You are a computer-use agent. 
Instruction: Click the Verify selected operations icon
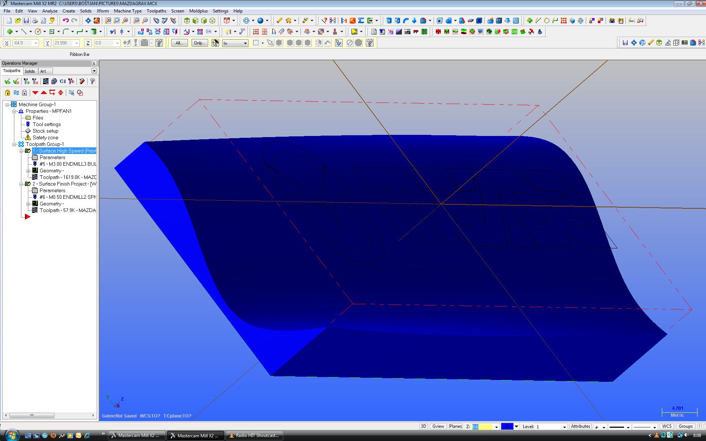coord(54,81)
